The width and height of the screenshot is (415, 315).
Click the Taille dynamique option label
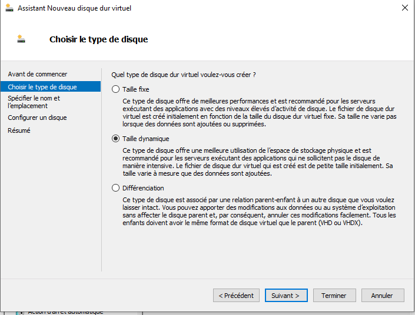click(x=146, y=139)
